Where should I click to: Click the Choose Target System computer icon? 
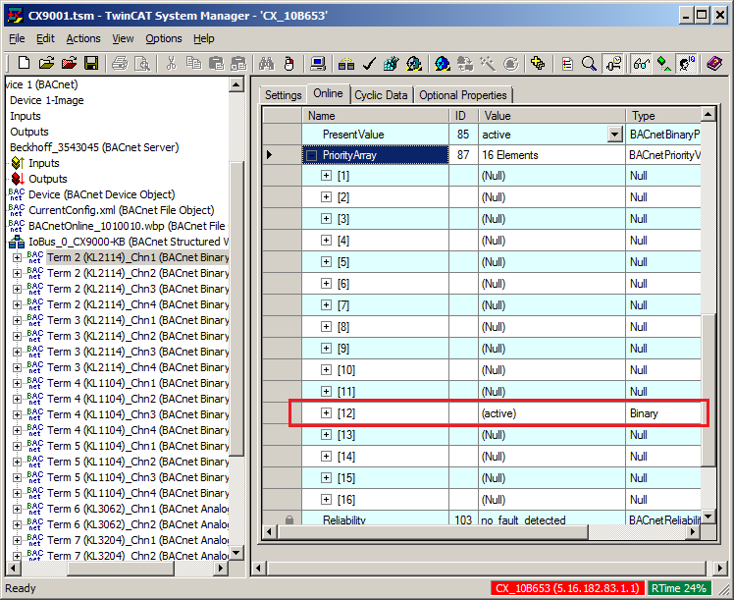tap(318, 63)
